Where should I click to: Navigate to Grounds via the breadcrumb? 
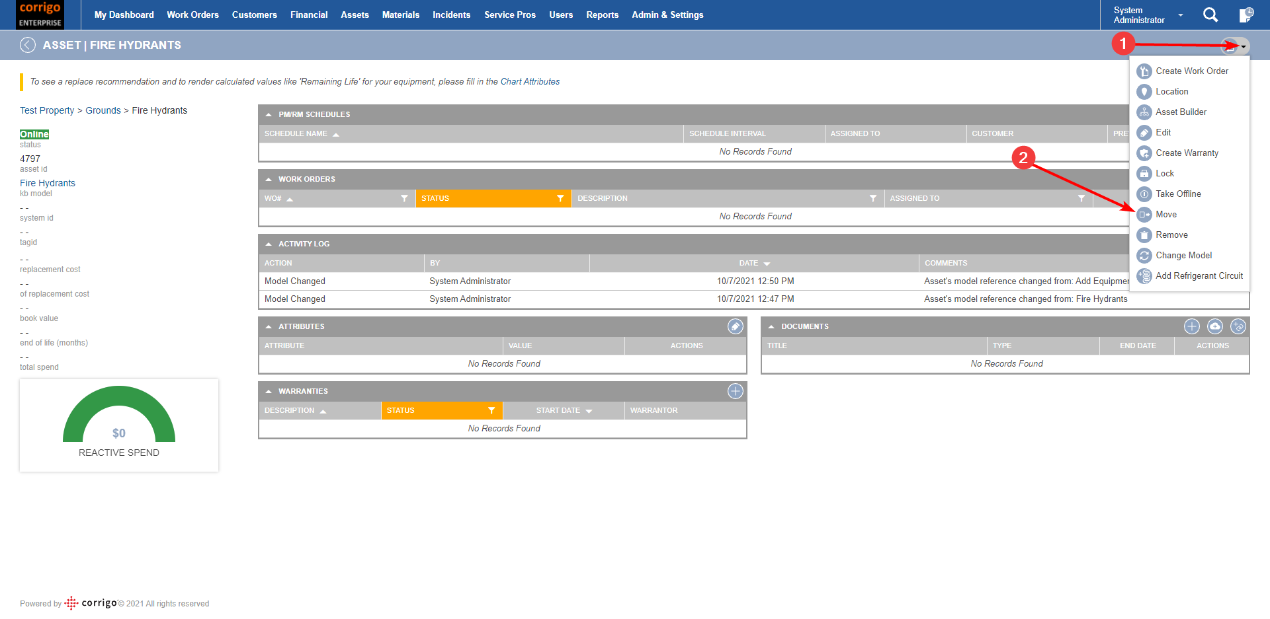coord(103,110)
